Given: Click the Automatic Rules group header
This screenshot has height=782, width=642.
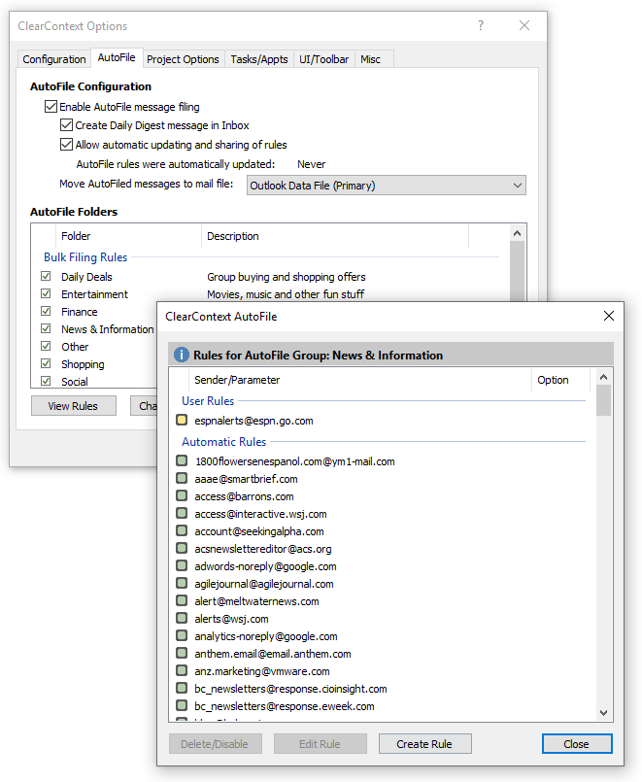Looking at the screenshot, I should (x=223, y=441).
